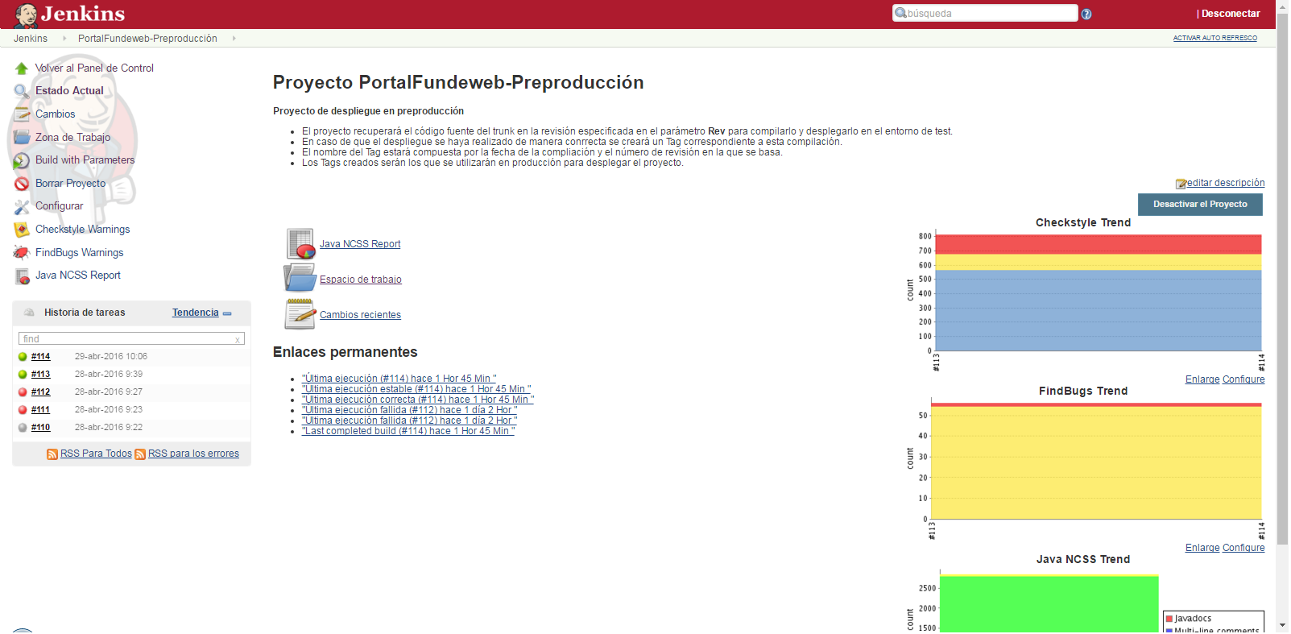Click the green arrow icon beside Volver al Panel de Control
1291x634 pixels.
[x=22, y=68]
